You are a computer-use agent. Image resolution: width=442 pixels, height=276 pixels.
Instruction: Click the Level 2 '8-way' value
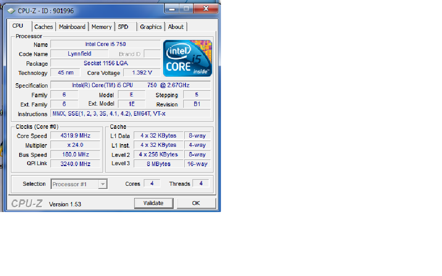pos(197,155)
